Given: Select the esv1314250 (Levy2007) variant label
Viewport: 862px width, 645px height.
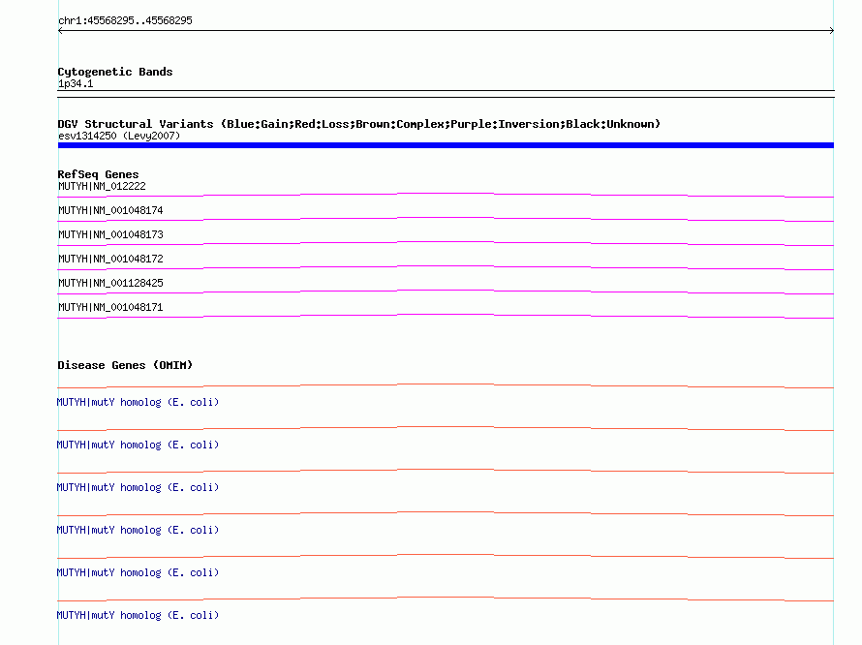Looking at the screenshot, I should 119,136.
